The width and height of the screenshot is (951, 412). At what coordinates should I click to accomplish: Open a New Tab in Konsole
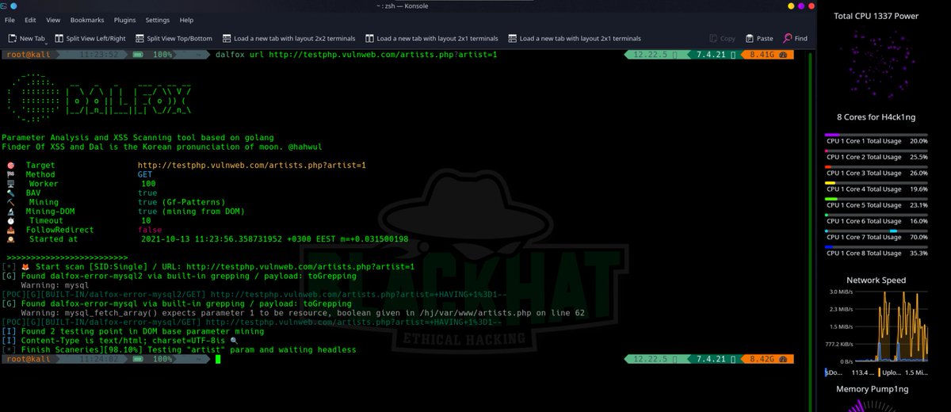pyautogui.click(x=27, y=38)
